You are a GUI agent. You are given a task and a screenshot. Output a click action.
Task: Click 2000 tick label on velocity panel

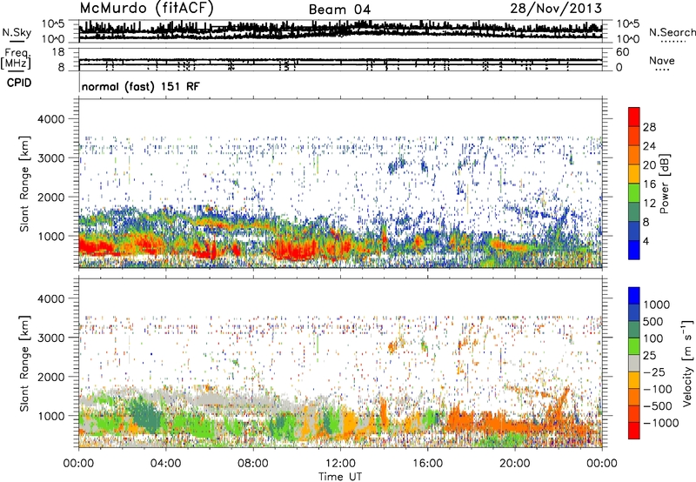(52, 377)
